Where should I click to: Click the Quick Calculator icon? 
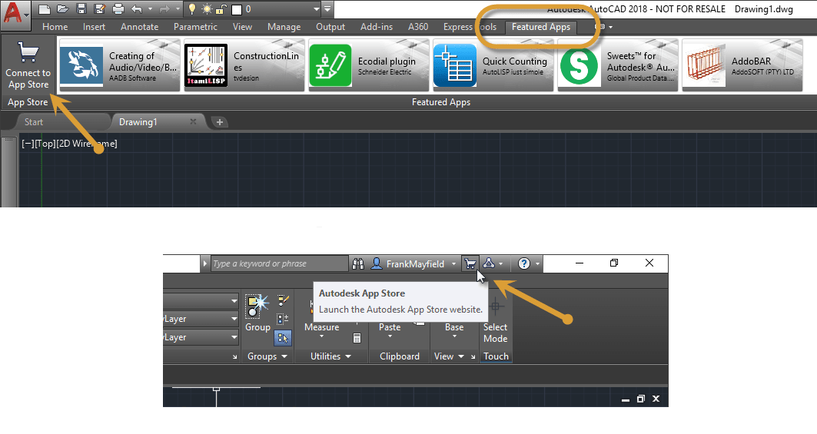click(357, 338)
